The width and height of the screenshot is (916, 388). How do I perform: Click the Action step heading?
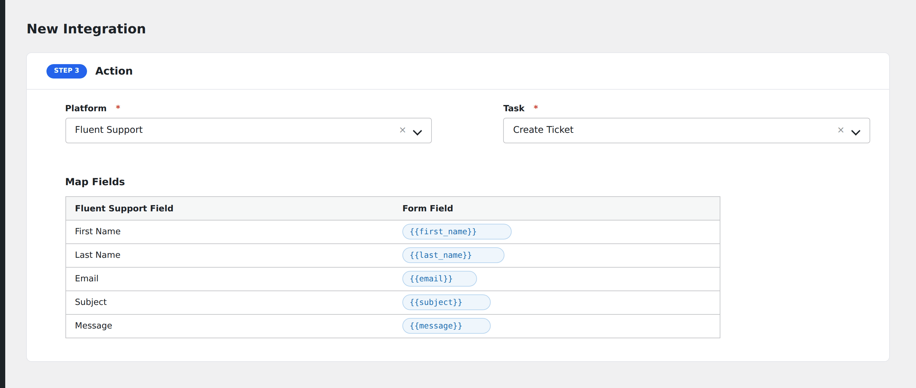[114, 71]
